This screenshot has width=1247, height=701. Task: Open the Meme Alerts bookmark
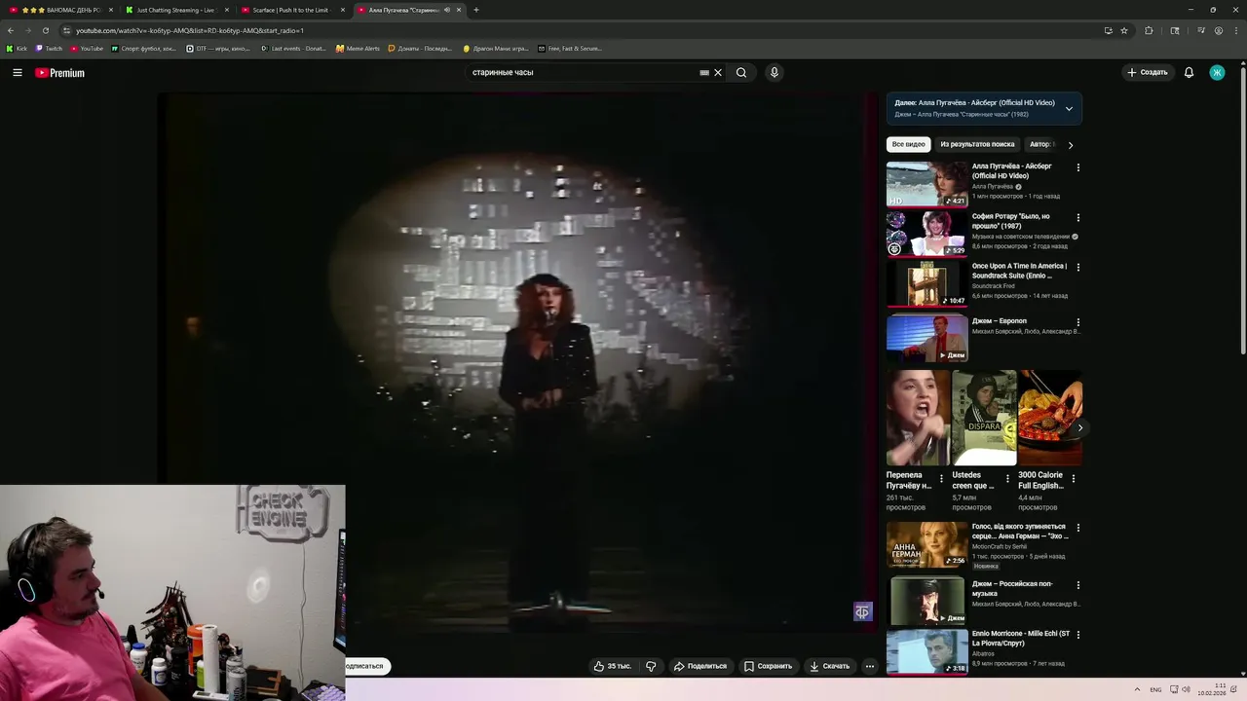(358, 48)
